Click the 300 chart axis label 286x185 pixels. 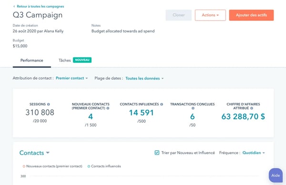[23, 176]
